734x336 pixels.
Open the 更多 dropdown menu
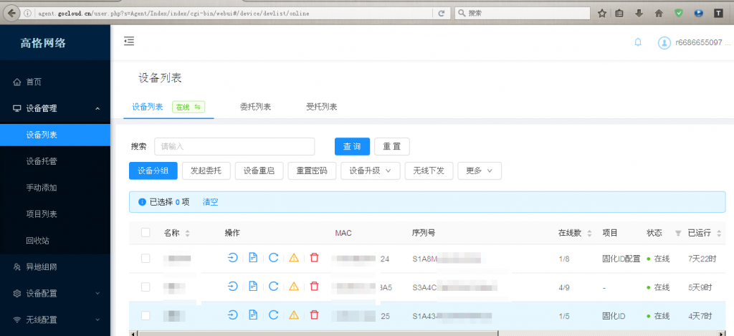click(479, 171)
